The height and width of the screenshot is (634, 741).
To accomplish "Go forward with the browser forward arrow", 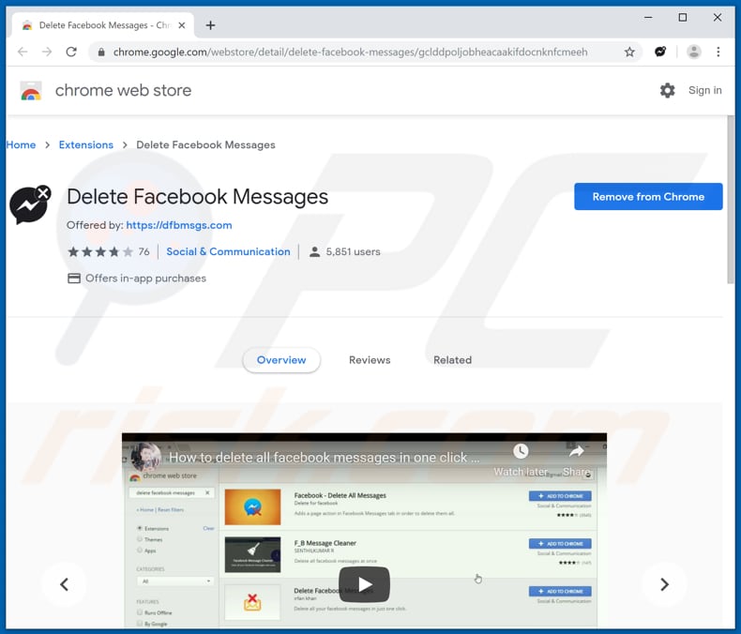I will (47, 52).
